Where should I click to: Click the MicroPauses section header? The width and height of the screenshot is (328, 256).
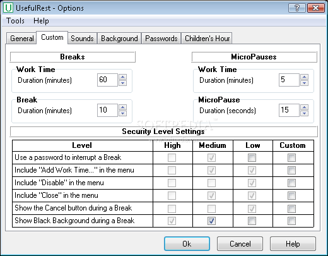(254, 57)
